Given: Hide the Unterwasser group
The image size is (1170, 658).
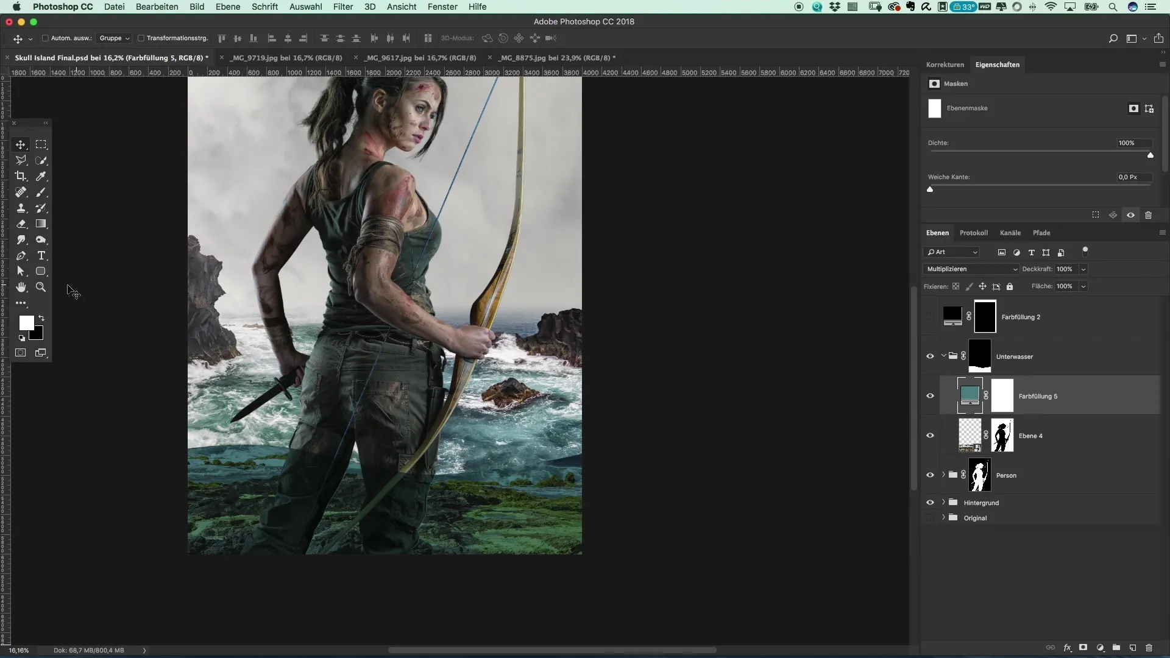Looking at the screenshot, I should 930,356.
